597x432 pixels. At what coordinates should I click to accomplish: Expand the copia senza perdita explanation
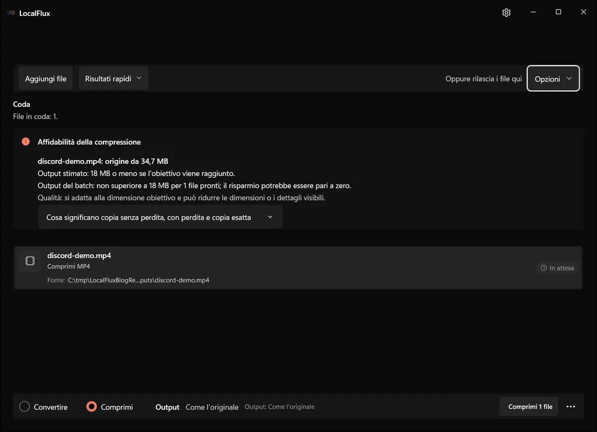[x=160, y=217]
